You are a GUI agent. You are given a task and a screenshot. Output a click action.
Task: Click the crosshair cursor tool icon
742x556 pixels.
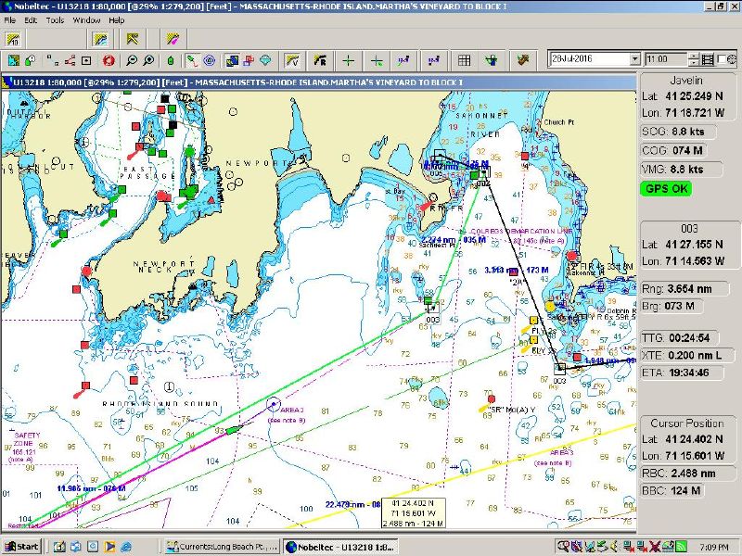[347, 60]
